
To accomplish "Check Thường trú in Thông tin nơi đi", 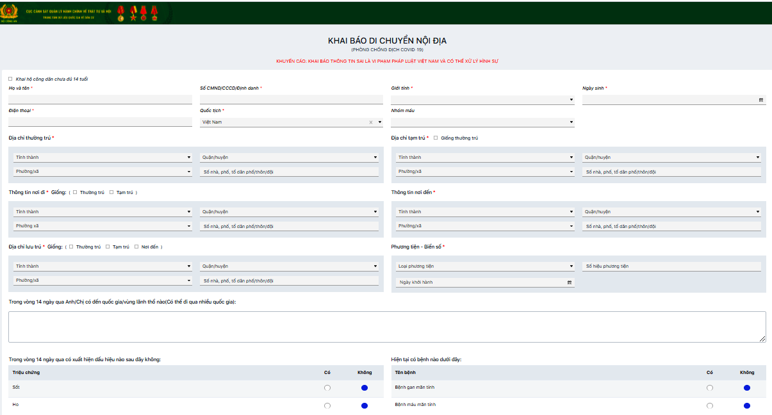I will [75, 192].
